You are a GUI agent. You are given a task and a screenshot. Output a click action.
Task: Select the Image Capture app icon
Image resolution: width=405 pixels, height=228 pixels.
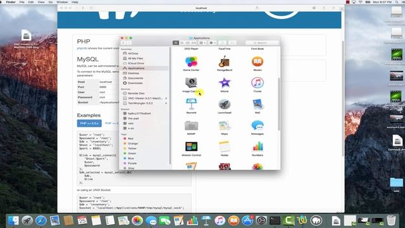[x=191, y=83]
